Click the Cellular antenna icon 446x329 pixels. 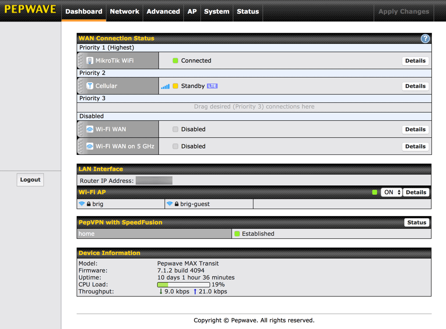pos(90,86)
